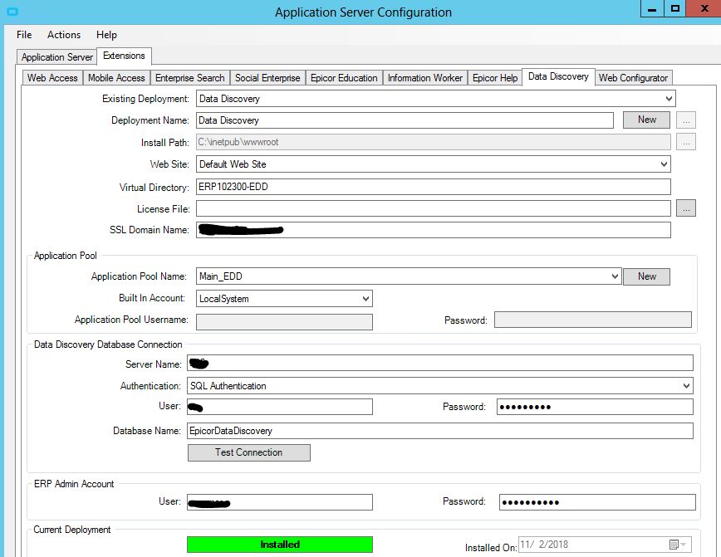Click Application Pool Password field
Image resolution: width=721 pixels, height=557 pixels.
(x=593, y=320)
